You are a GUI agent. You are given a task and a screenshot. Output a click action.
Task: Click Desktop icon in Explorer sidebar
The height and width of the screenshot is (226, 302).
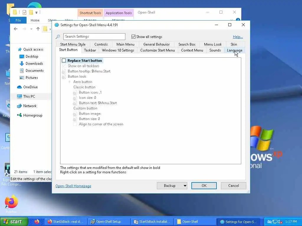pyautogui.click(x=22, y=56)
